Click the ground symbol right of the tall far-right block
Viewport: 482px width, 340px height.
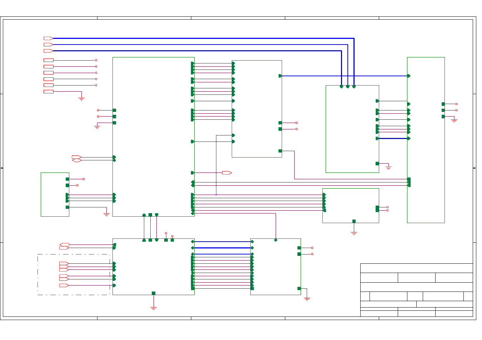(x=454, y=120)
